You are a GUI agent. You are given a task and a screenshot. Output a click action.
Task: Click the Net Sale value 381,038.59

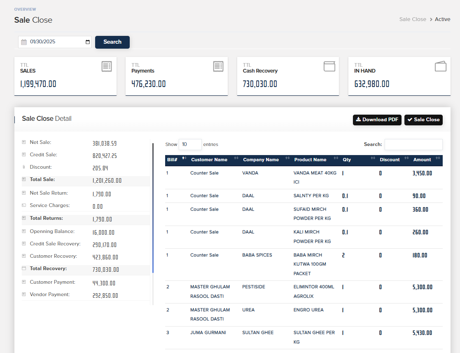[105, 144]
